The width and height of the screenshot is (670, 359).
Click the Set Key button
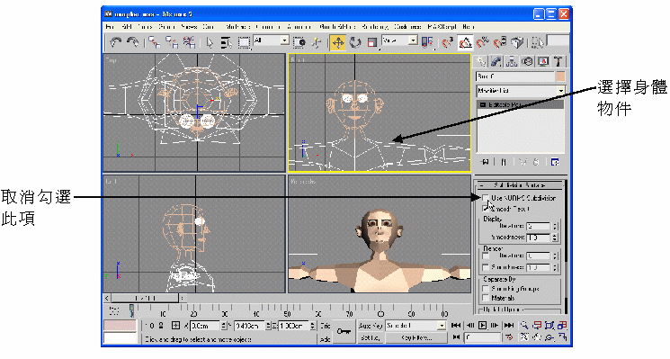pyautogui.click(x=371, y=337)
